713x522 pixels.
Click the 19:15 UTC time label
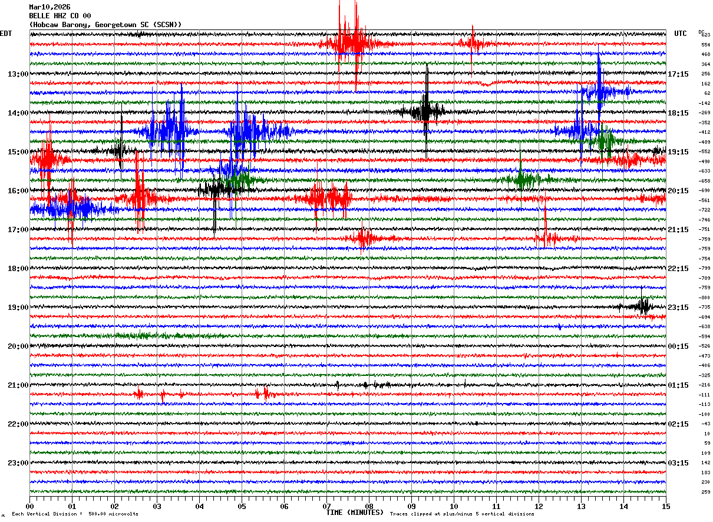coord(678,152)
